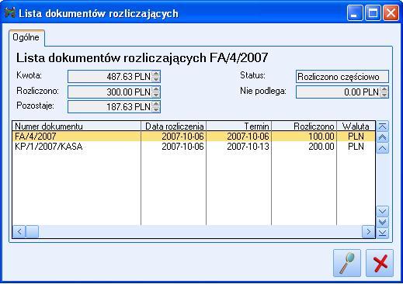Sort by Waluta column header
Screen dimensions: 403x284
coord(356,126)
